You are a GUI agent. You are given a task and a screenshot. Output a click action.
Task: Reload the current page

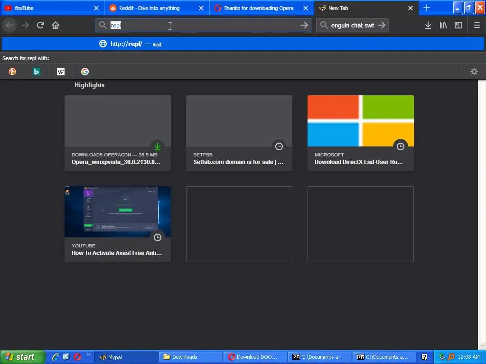tap(40, 25)
